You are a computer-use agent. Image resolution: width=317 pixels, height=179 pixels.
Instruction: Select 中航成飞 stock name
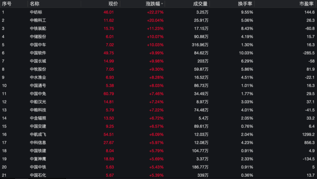tap(38, 134)
